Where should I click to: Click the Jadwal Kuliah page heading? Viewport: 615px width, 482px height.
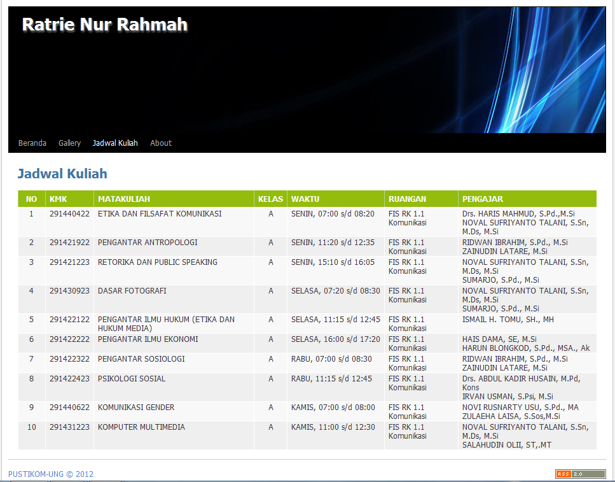[x=62, y=174]
